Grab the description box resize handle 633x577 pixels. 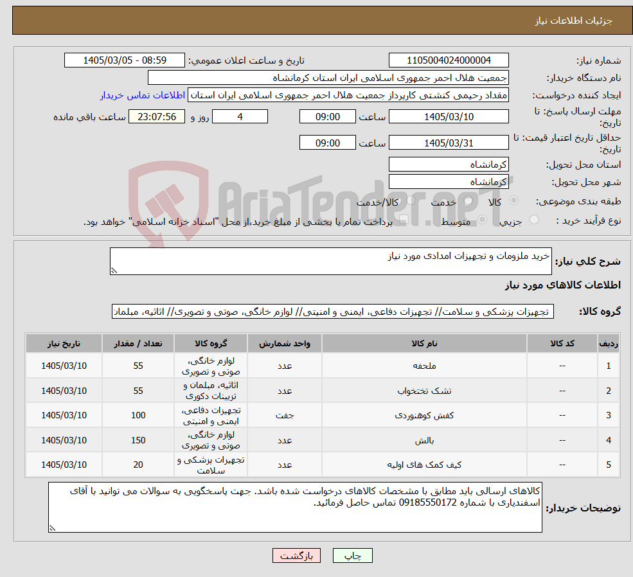114,271
